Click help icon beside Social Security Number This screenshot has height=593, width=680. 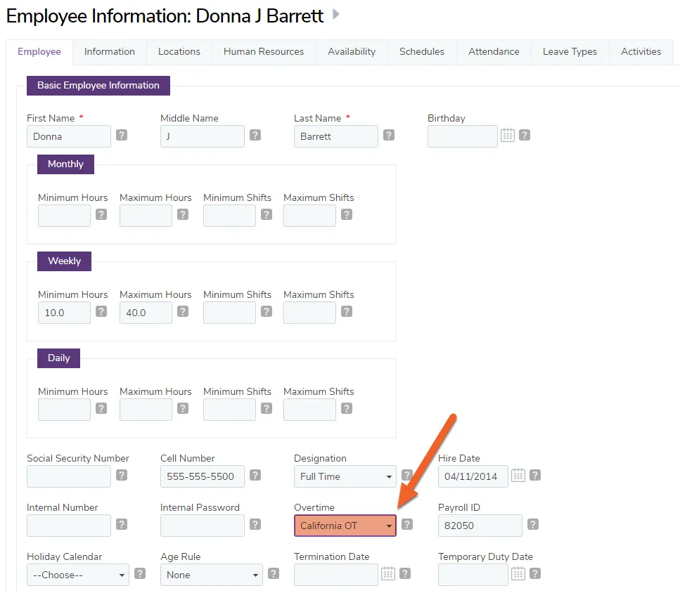[122, 475]
